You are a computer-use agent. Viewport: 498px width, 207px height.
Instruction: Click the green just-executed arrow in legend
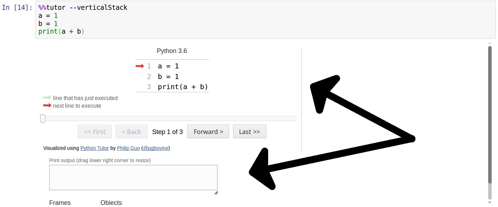tap(47, 98)
